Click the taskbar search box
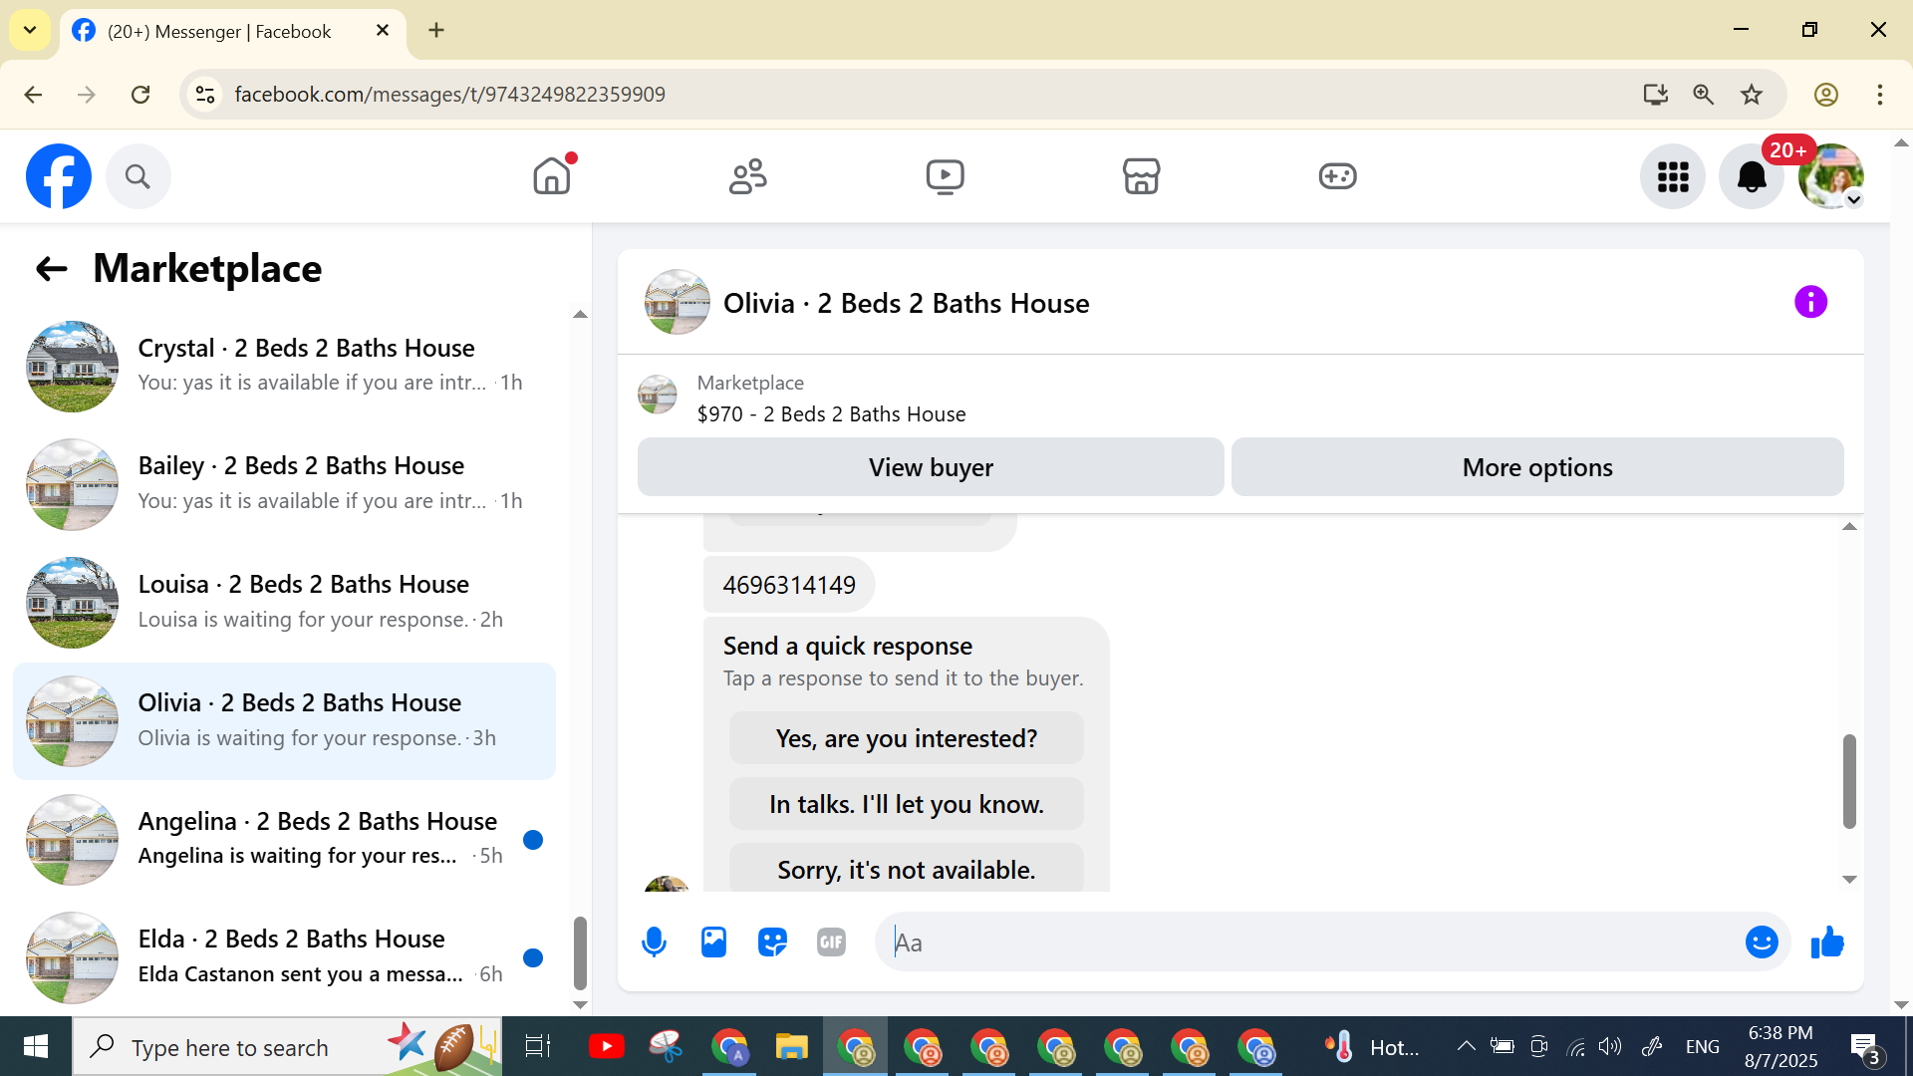This screenshot has height=1076, width=1913. tap(287, 1047)
